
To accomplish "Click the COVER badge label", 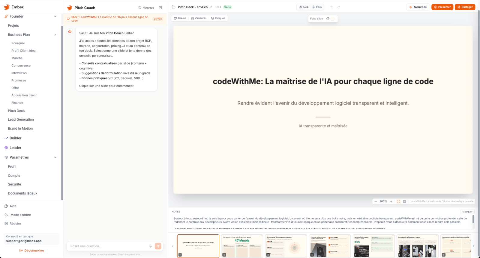I will pyautogui.click(x=158, y=19).
